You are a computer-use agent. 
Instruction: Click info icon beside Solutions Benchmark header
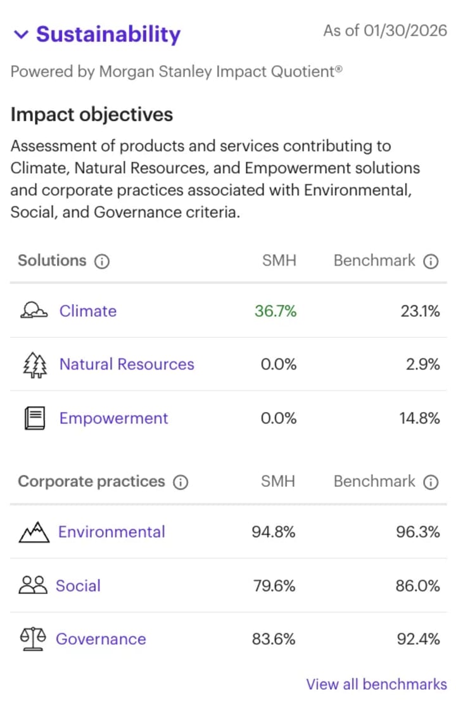coord(431,262)
